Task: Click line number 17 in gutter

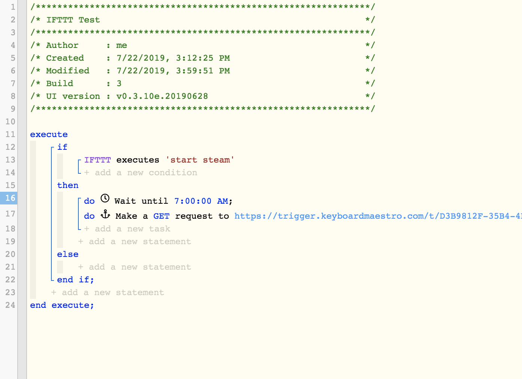Action: click(x=10, y=214)
